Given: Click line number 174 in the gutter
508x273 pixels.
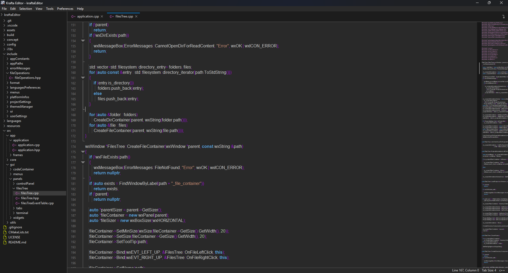Looking at the screenshot, I should 73,146.
